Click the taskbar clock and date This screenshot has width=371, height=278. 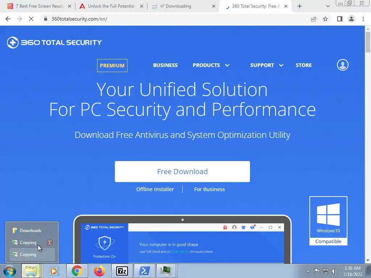353,271
